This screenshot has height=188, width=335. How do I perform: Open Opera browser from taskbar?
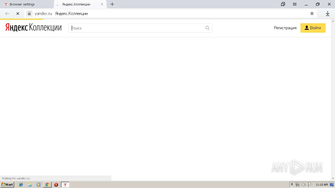pyautogui.click(x=56, y=185)
